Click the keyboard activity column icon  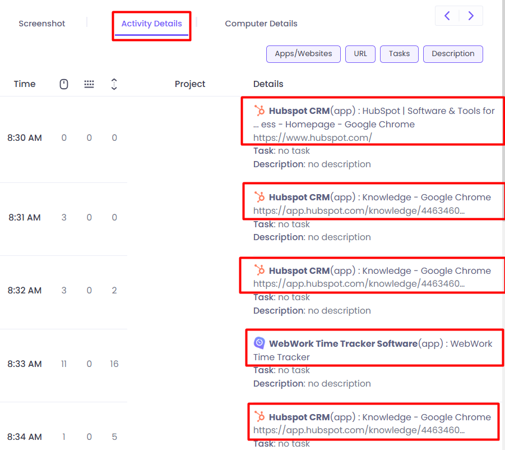pyautogui.click(x=89, y=84)
